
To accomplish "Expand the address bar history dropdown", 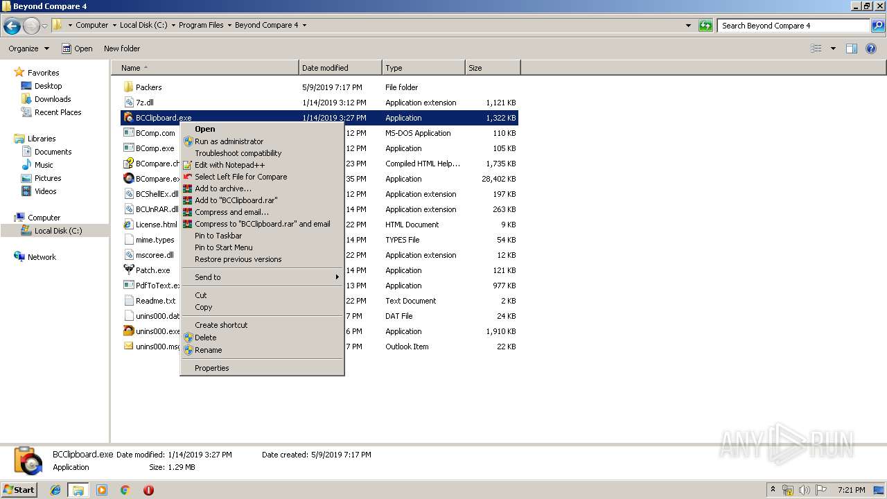I will (688, 26).
